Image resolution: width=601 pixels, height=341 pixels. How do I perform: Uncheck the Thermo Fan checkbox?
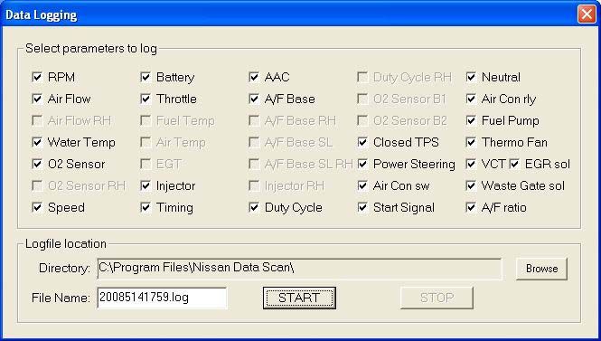click(x=471, y=142)
